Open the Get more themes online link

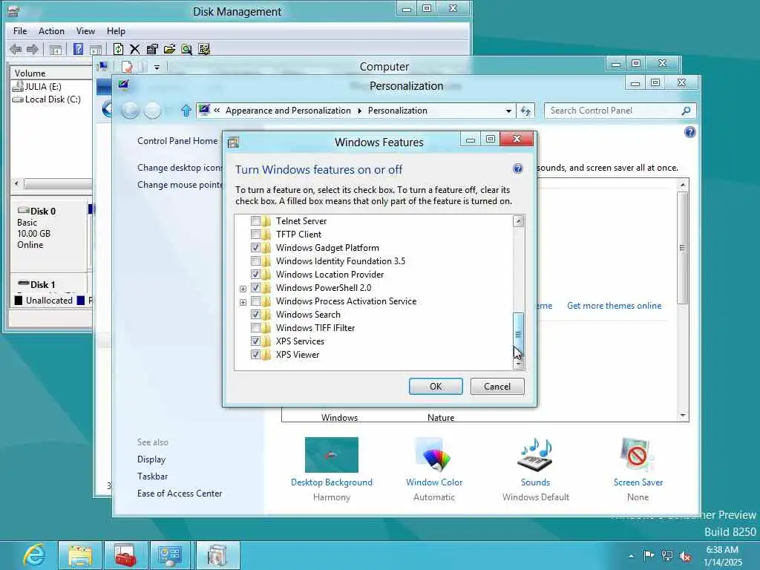tap(614, 306)
